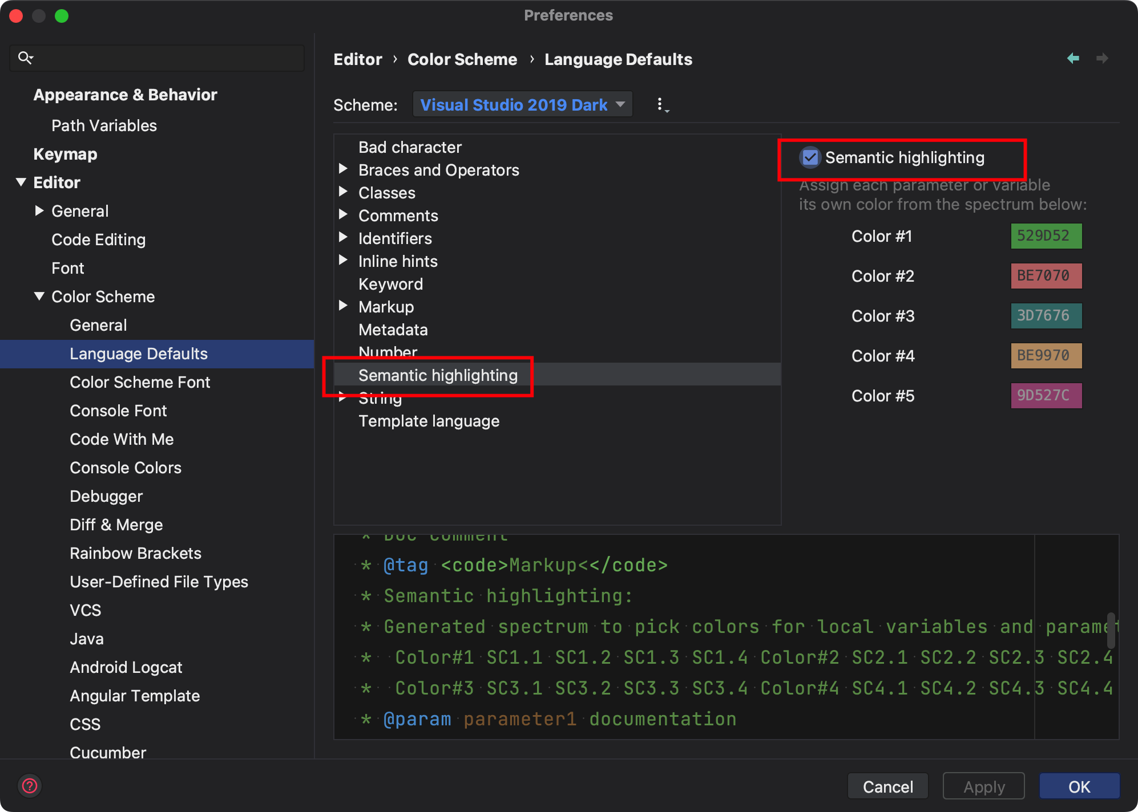Expand Braces and Operators node

[x=343, y=169]
